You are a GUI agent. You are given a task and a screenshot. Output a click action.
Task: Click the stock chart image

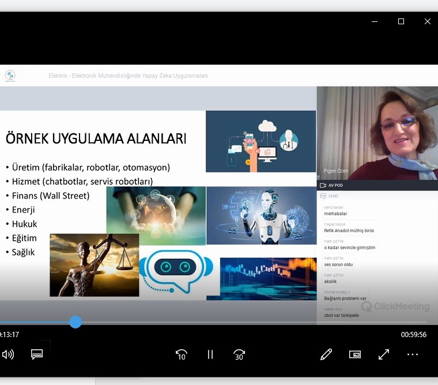pyautogui.click(x=268, y=279)
